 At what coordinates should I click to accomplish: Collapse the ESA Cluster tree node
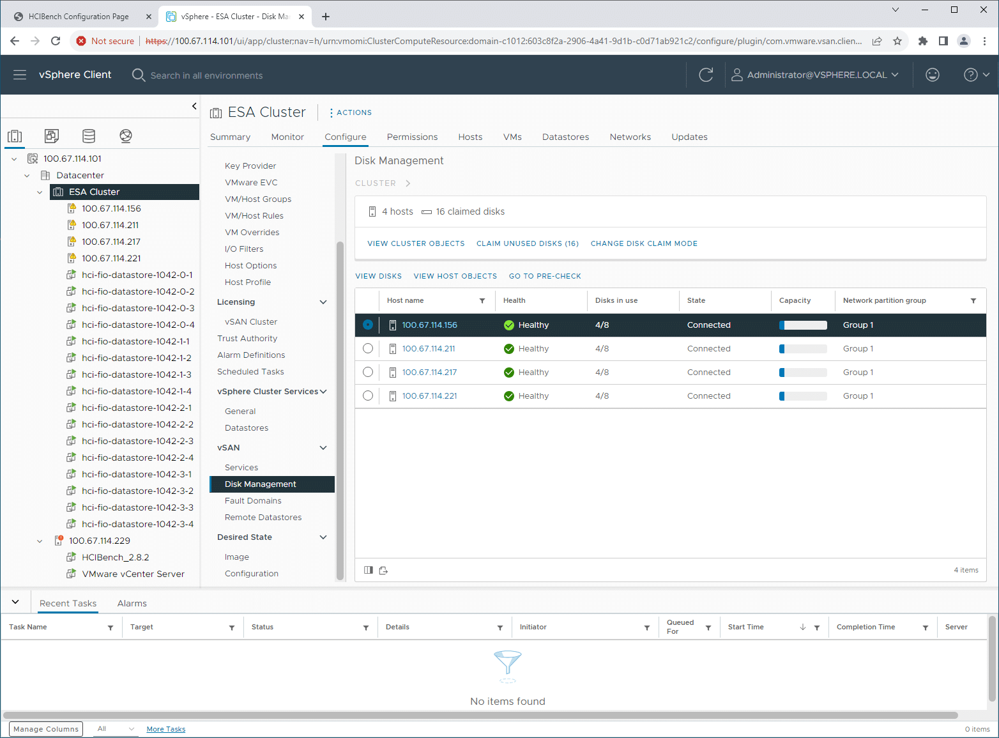(40, 192)
